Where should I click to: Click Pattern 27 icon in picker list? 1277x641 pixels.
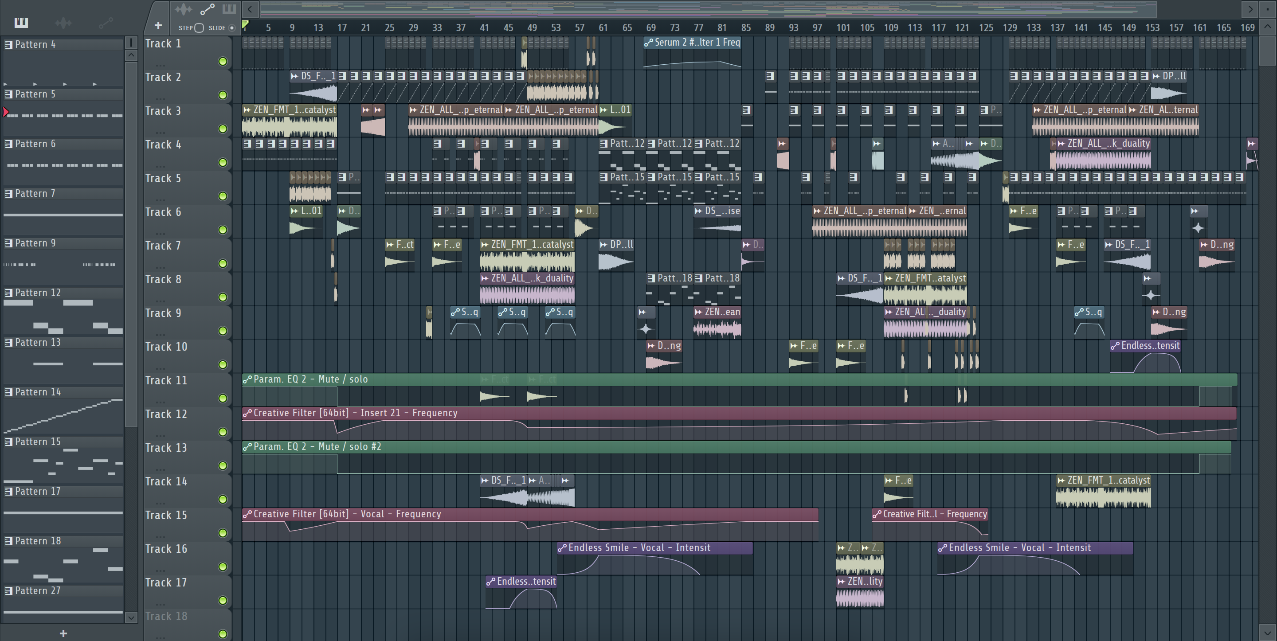(8, 591)
